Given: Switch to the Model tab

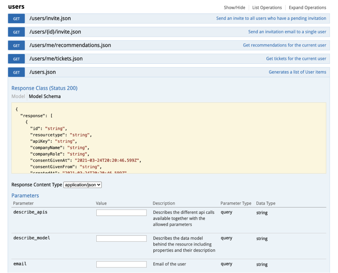Looking at the screenshot, I should click(18, 96).
